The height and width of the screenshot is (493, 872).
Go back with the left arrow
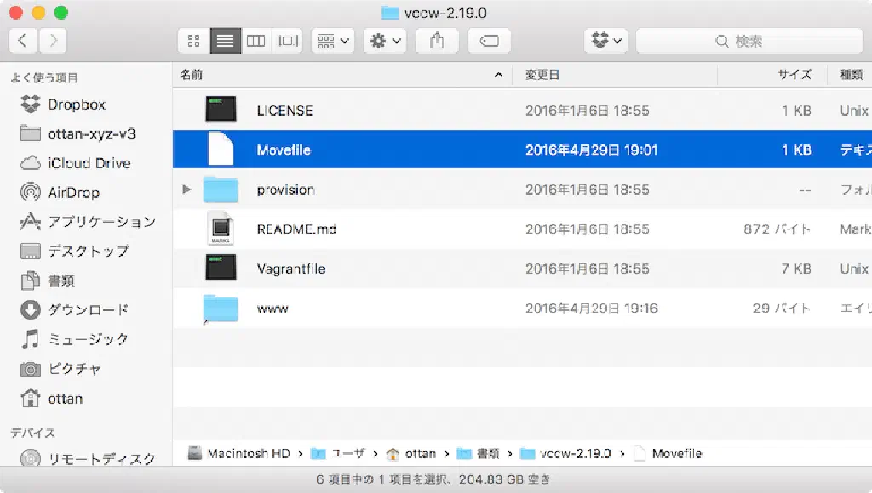coord(23,41)
